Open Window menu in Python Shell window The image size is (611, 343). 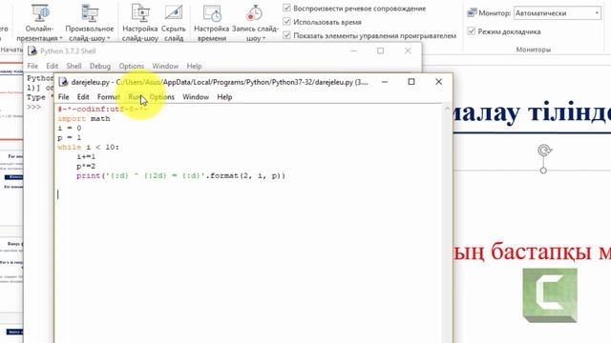[165, 66]
